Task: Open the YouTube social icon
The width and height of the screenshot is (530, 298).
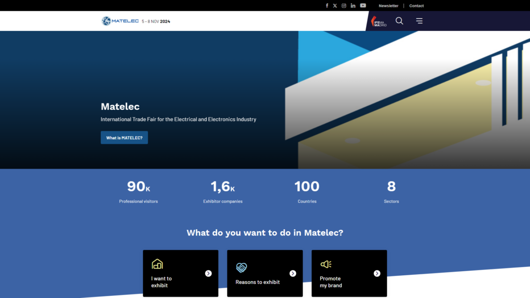Action: point(363,5)
